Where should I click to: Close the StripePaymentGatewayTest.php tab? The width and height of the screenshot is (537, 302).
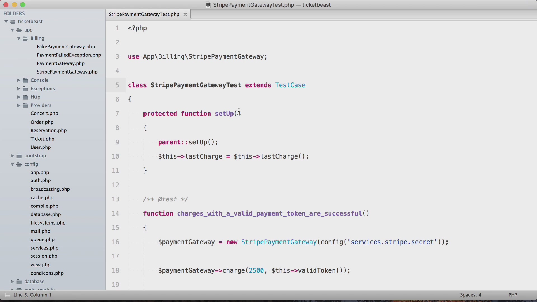(185, 14)
